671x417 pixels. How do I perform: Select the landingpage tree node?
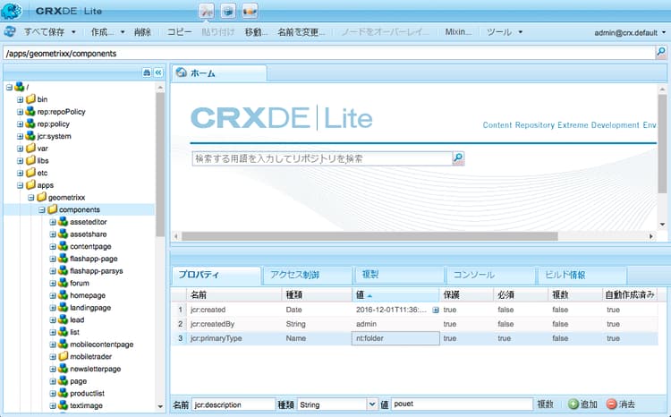90,308
